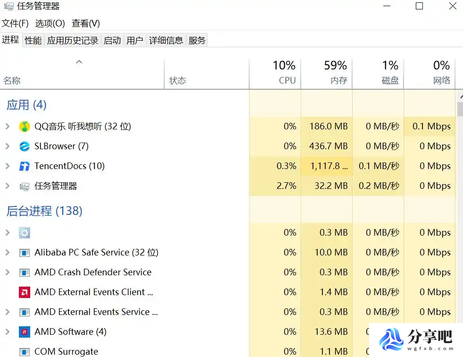Screen dimensions: 463x357
Task: Select the SLBrowser (7) row name
Action: coord(61,146)
